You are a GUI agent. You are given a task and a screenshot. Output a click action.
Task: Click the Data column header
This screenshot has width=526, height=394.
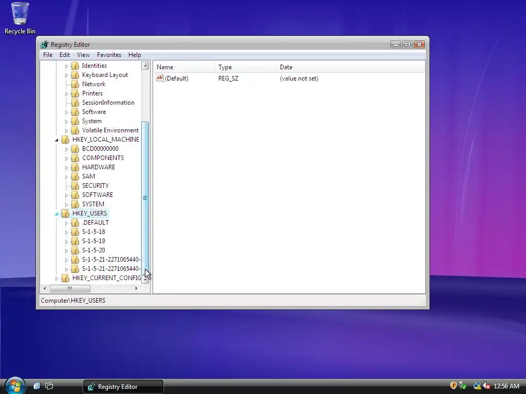point(350,67)
